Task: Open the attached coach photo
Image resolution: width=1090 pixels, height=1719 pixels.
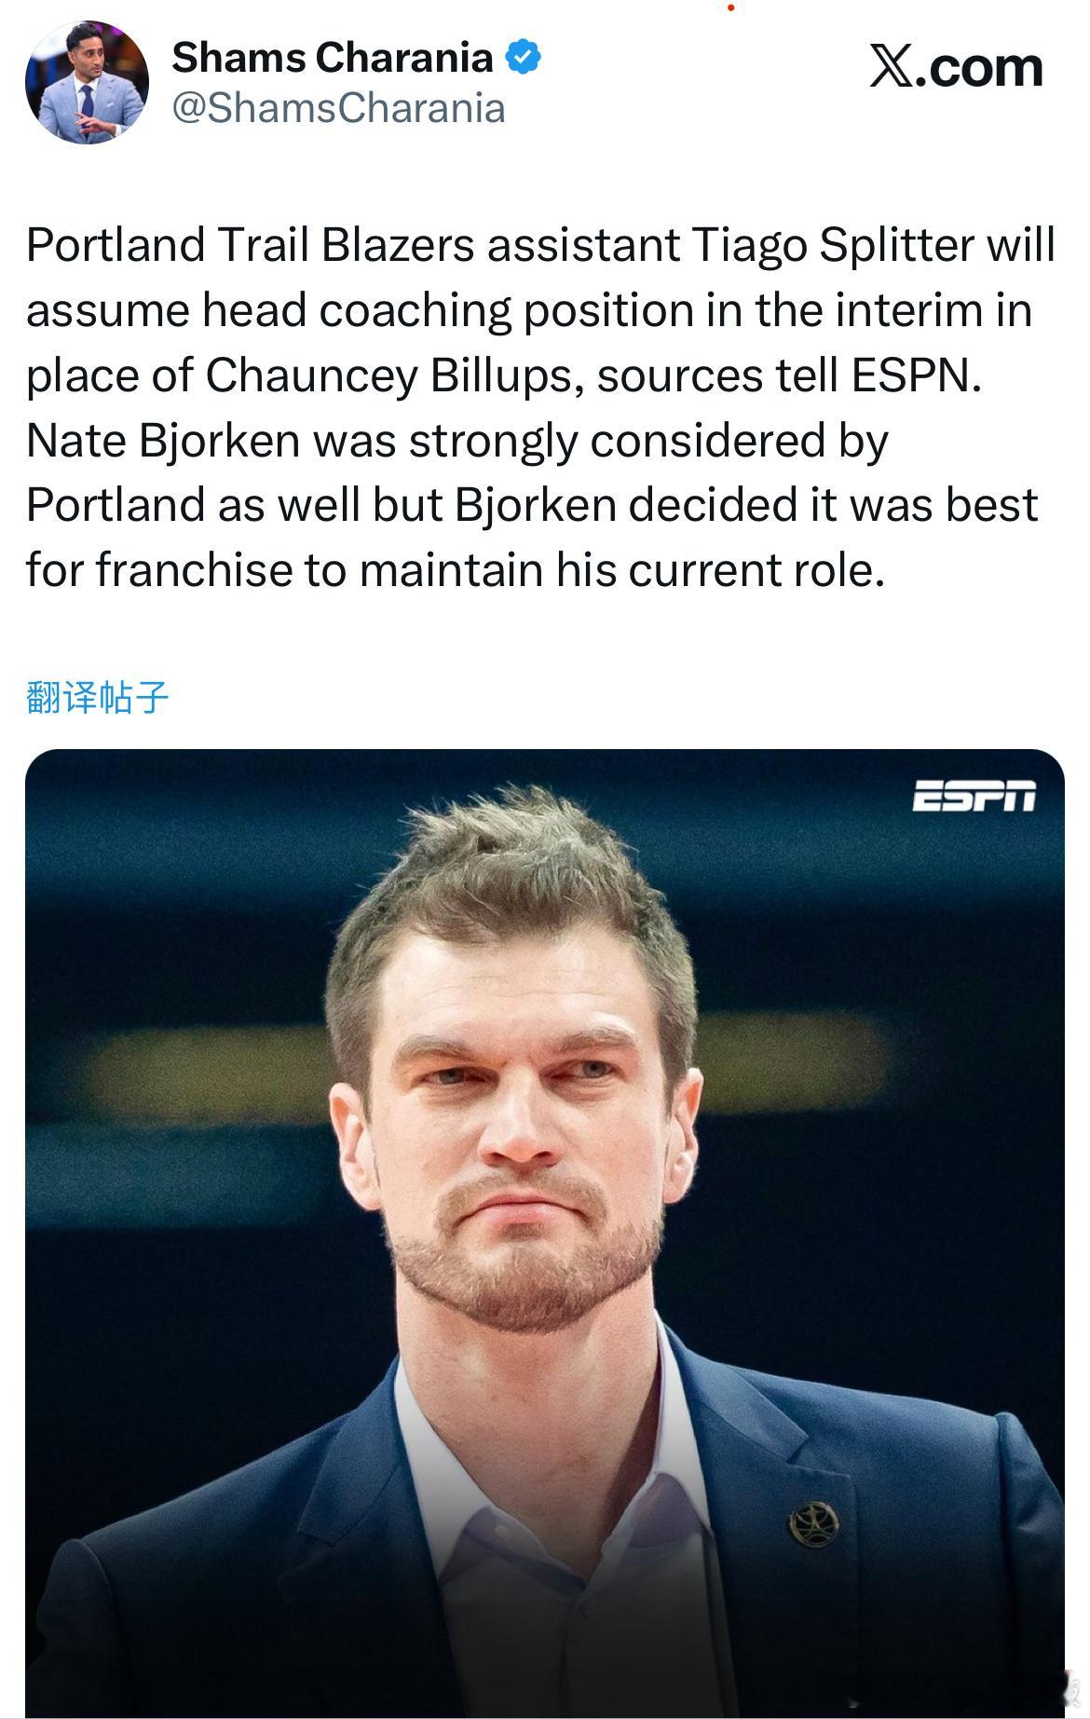Action: [x=544, y=1230]
